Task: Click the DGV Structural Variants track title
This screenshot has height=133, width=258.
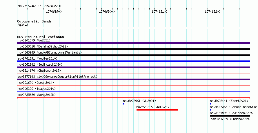Action: [41, 37]
